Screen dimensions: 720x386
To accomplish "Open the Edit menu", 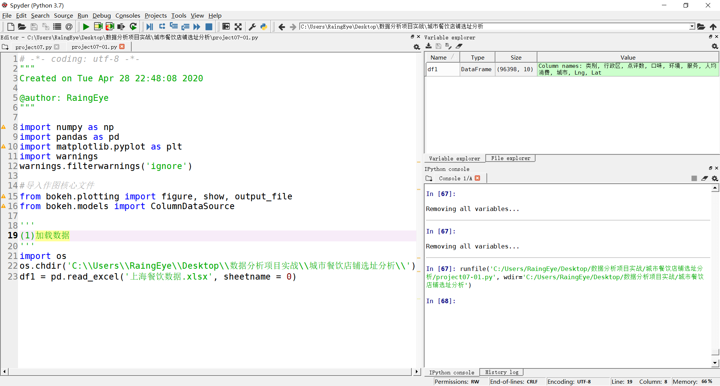I will pos(21,15).
